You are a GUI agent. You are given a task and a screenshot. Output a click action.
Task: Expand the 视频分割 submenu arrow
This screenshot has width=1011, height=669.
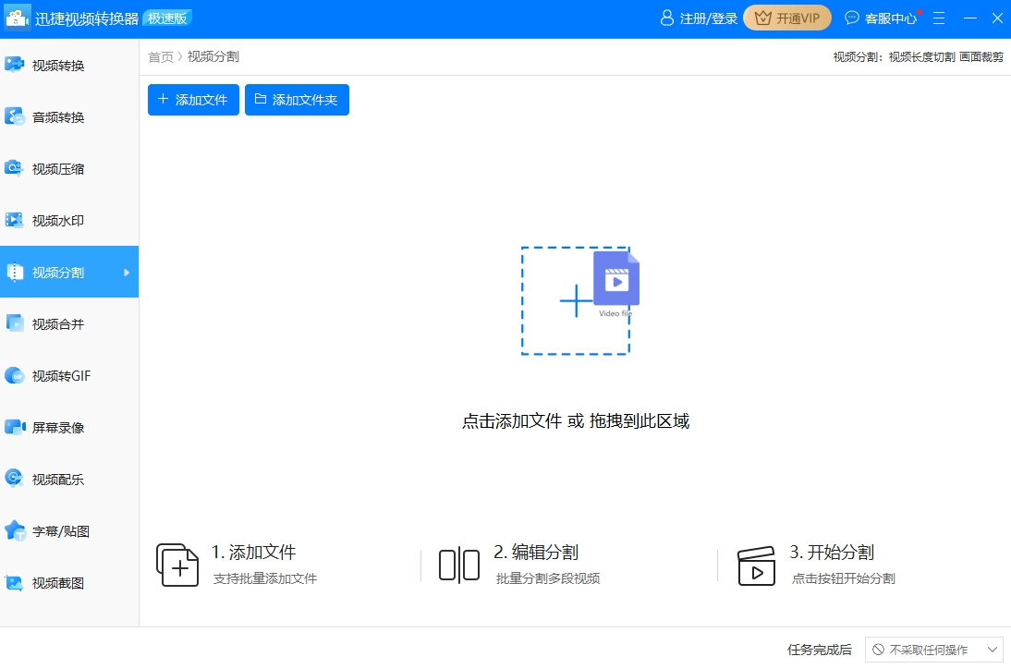(x=128, y=272)
